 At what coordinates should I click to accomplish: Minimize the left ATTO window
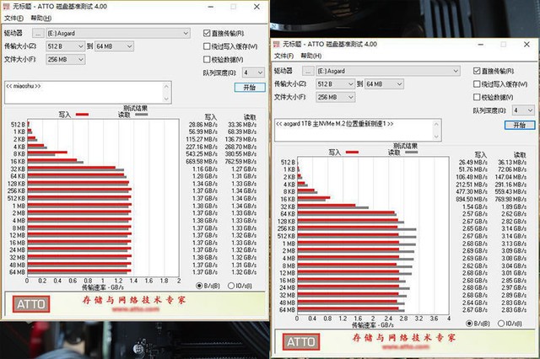click(x=211, y=7)
